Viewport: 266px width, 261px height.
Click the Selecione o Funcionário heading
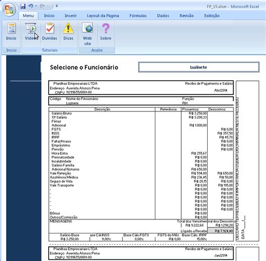click(84, 67)
